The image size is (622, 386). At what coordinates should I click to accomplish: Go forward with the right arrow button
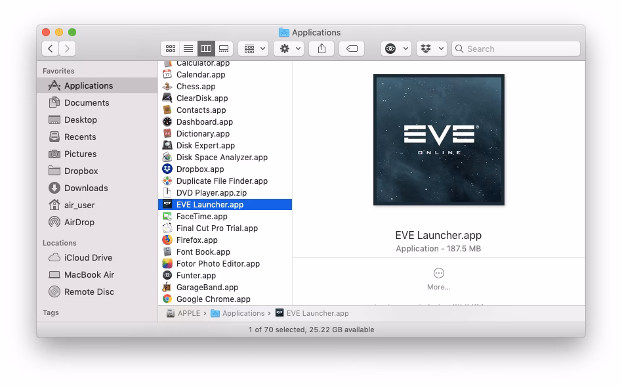(68, 49)
